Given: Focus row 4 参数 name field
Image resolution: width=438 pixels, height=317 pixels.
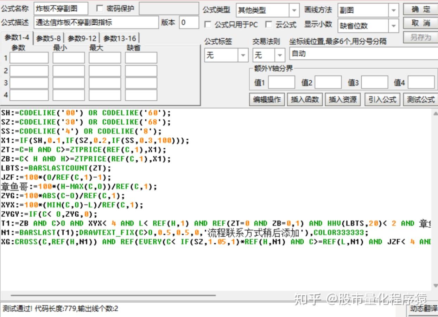Looking at the screenshot, I should [29, 95].
